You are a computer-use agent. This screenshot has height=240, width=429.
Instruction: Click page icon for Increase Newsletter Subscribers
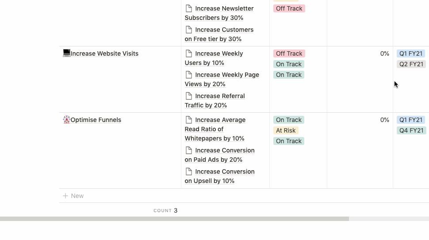[189, 8]
